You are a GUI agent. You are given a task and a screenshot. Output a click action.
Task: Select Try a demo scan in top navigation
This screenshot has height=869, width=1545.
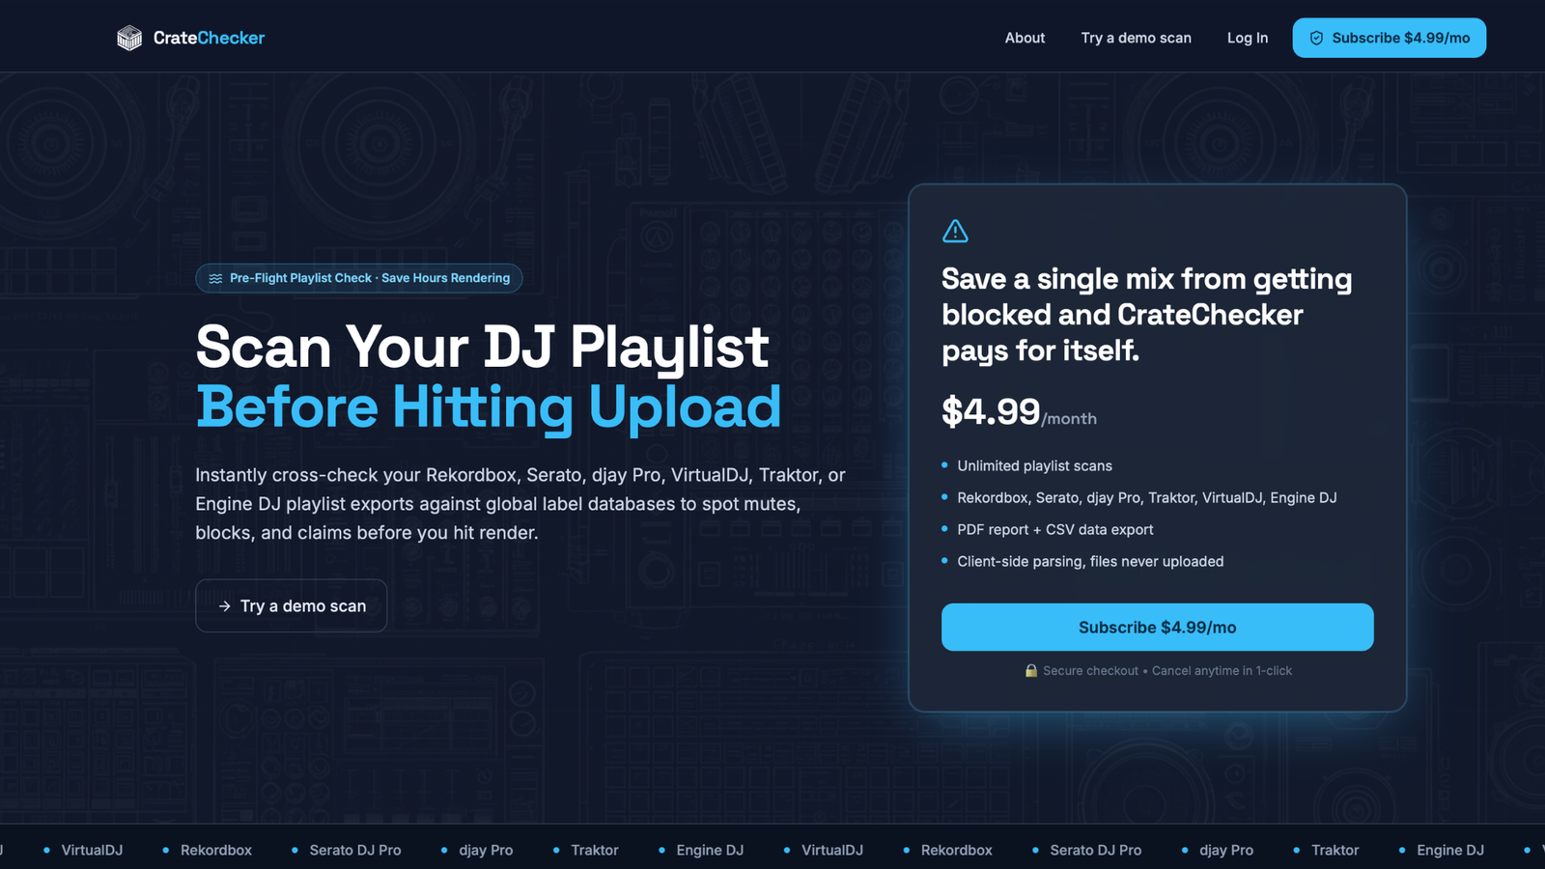click(1136, 38)
